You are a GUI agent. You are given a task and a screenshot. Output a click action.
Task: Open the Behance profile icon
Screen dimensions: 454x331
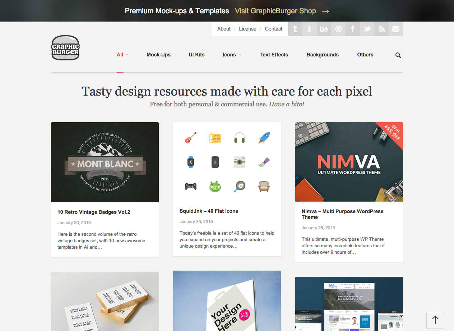pos(324,29)
